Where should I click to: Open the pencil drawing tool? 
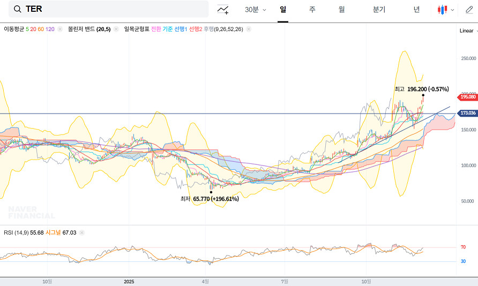tap(469, 10)
